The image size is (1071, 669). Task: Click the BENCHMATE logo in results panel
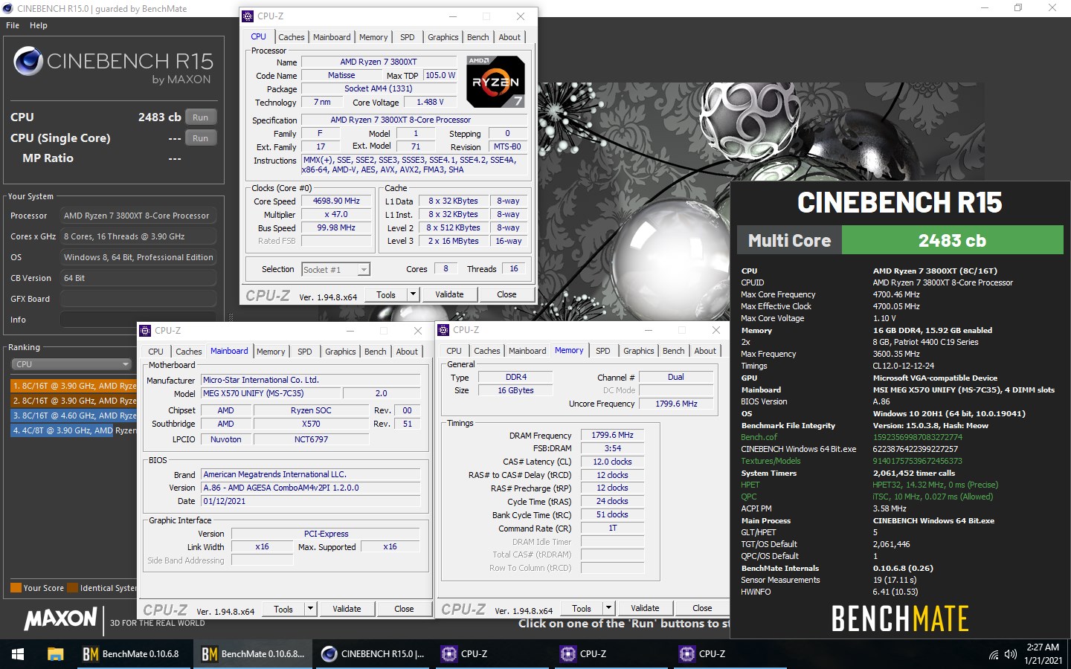click(x=900, y=618)
